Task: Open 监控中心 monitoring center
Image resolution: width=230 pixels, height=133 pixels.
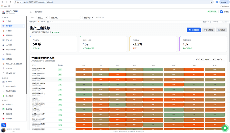Action: (x=13, y=104)
